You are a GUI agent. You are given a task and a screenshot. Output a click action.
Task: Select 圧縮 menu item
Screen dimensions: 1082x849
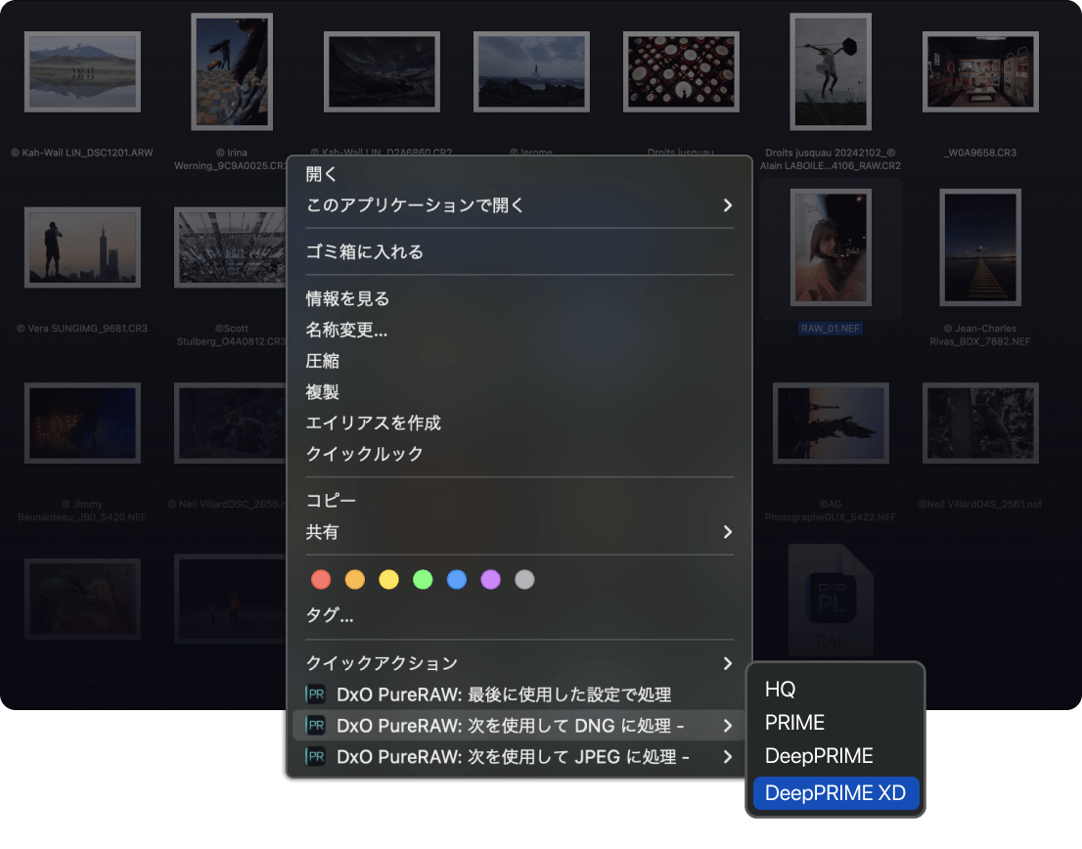(322, 361)
